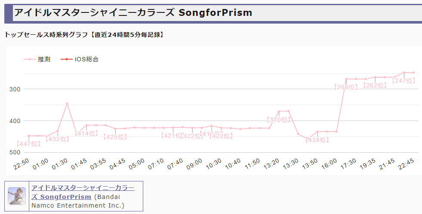The image size is (422, 214).
Task: Select the 【421位】 data label
Action: (172, 136)
